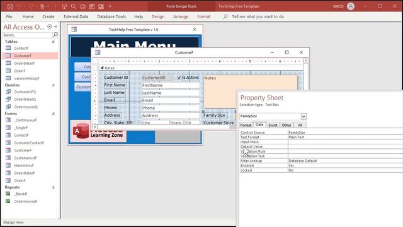This screenshot has height=227, width=403.
Task: Open the Customize Quick Access Toolbar arrow
Action: [110, 6]
